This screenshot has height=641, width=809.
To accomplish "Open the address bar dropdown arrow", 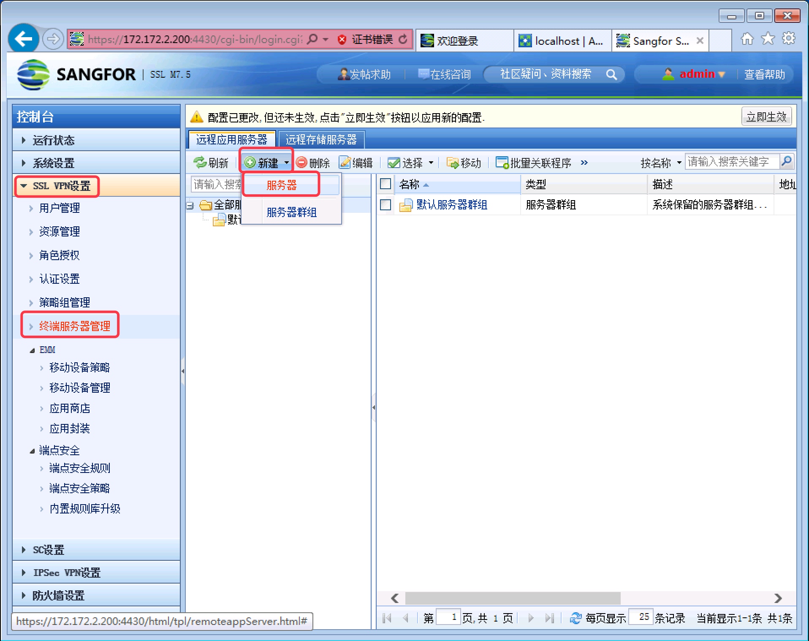I will tap(326, 40).
